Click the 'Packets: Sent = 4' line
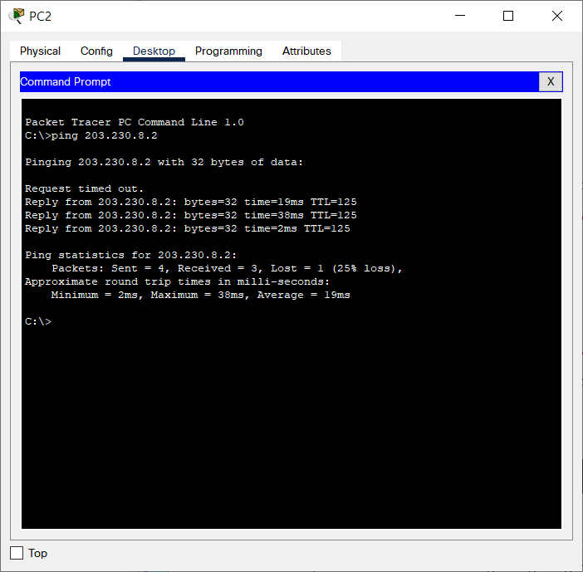583x572 pixels. (x=227, y=269)
